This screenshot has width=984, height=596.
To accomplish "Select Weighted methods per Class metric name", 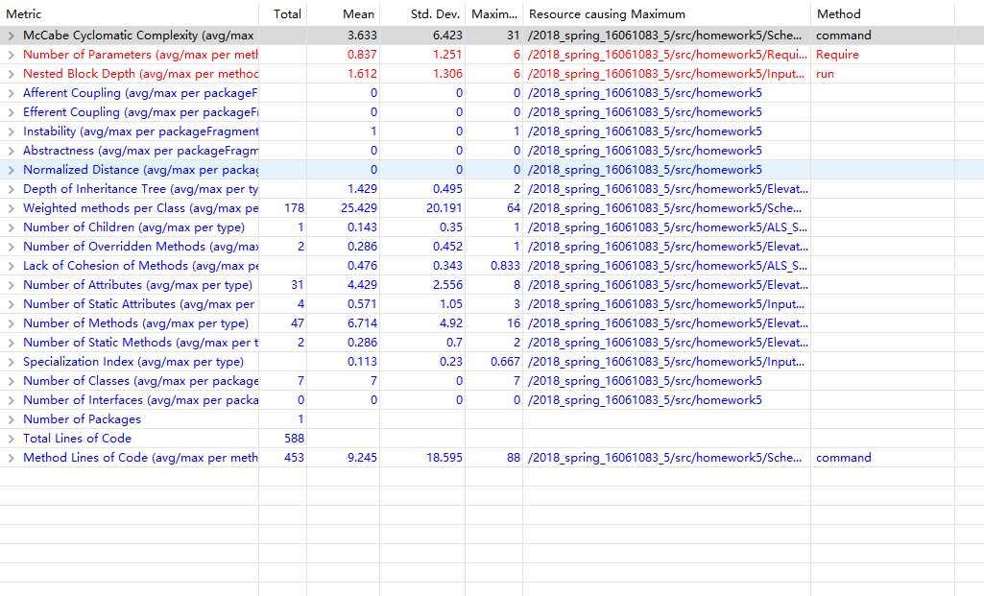I will pyautogui.click(x=140, y=208).
